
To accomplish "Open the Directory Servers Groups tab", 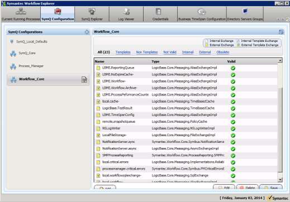I will coord(245,15).
